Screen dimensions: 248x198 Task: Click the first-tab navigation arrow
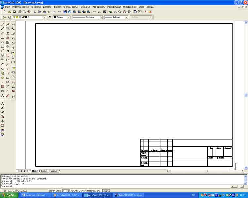pos(18,171)
